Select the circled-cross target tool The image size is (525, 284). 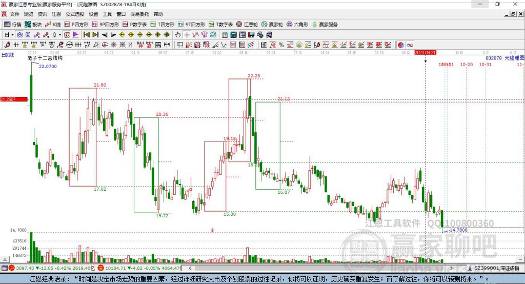point(105,45)
